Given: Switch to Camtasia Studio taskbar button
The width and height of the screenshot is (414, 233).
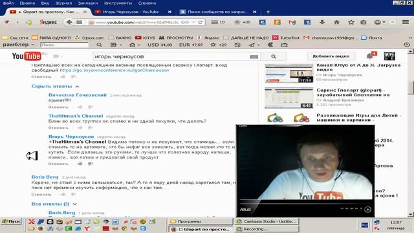Looking at the screenshot, I should click(x=267, y=221).
